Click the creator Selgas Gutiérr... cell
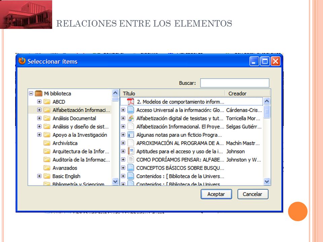The width and height of the screenshot is (323, 242). point(244,127)
